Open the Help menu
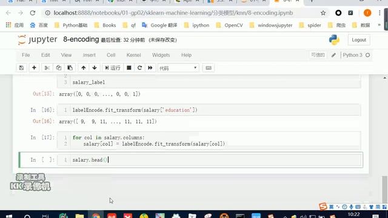 [186, 55]
